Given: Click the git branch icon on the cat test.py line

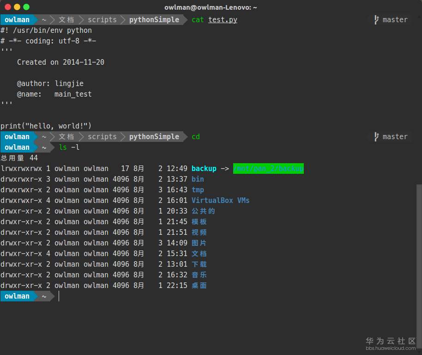Looking at the screenshot, I should coord(376,20).
